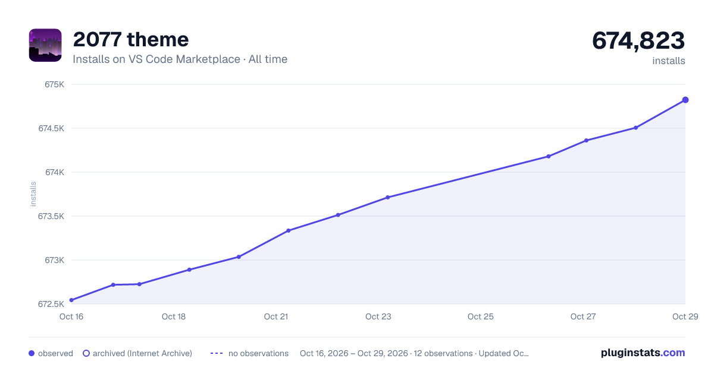Click the "no observations" dashed line legend
This screenshot has width=714, height=374.
(x=217, y=353)
